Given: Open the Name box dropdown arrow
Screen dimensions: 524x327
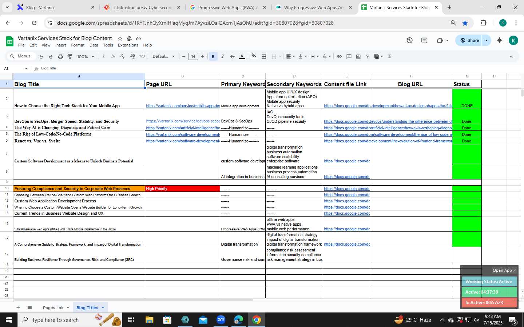Looking at the screenshot, I should [x=26, y=69].
